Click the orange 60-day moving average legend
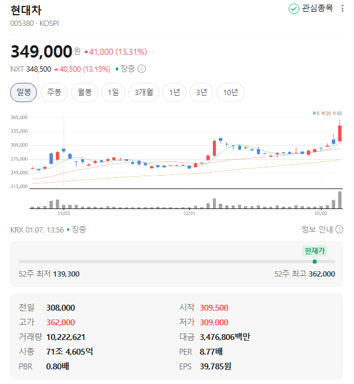The height and width of the screenshot is (384, 354). coord(338,113)
